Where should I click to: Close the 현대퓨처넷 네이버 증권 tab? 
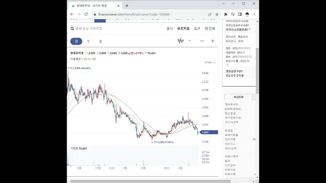119,6
